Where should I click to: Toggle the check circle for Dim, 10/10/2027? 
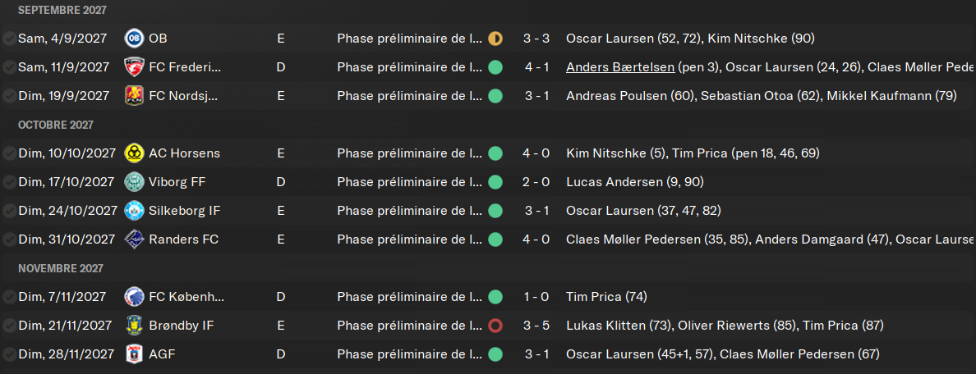coord(9,153)
